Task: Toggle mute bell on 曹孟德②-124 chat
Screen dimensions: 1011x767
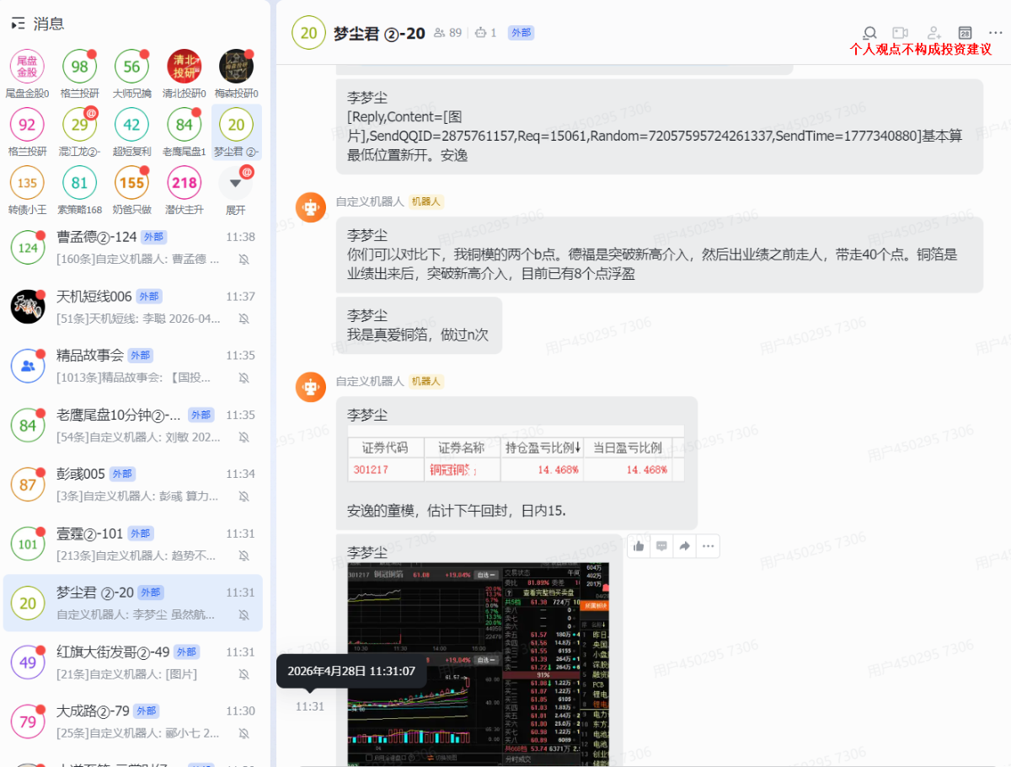Action: pos(243,260)
